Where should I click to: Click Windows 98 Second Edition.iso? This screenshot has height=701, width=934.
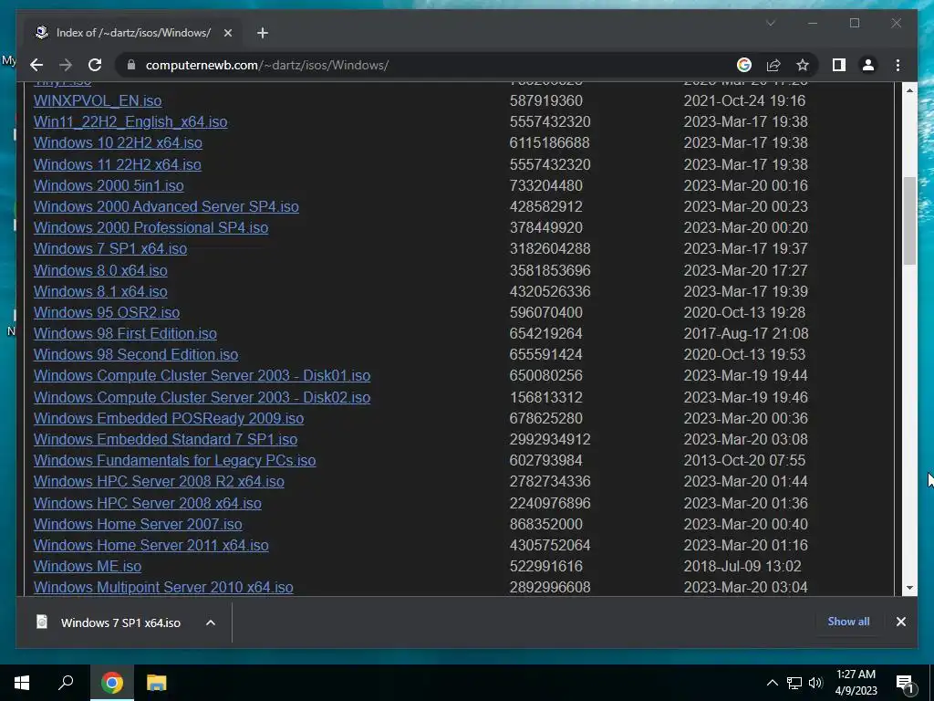[136, 355]
